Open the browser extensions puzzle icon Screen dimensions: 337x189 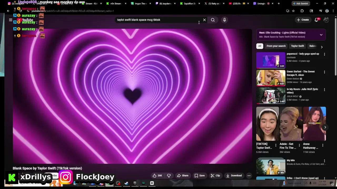point(302,11)
